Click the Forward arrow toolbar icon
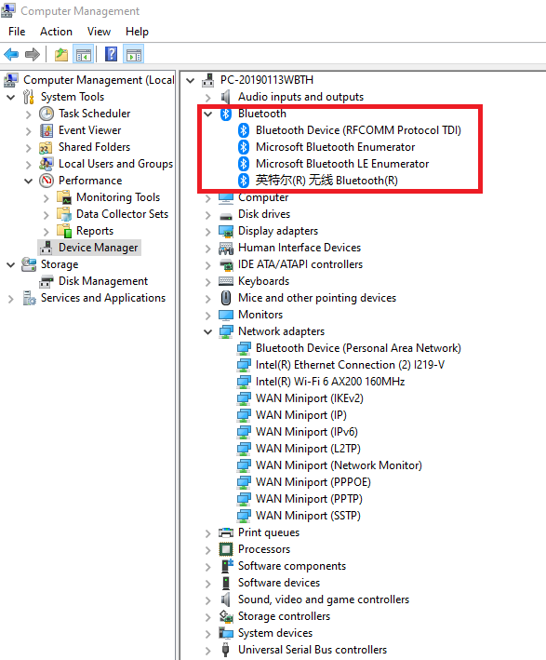Screen dimensions: 546x660 click(x=33, y=54)
